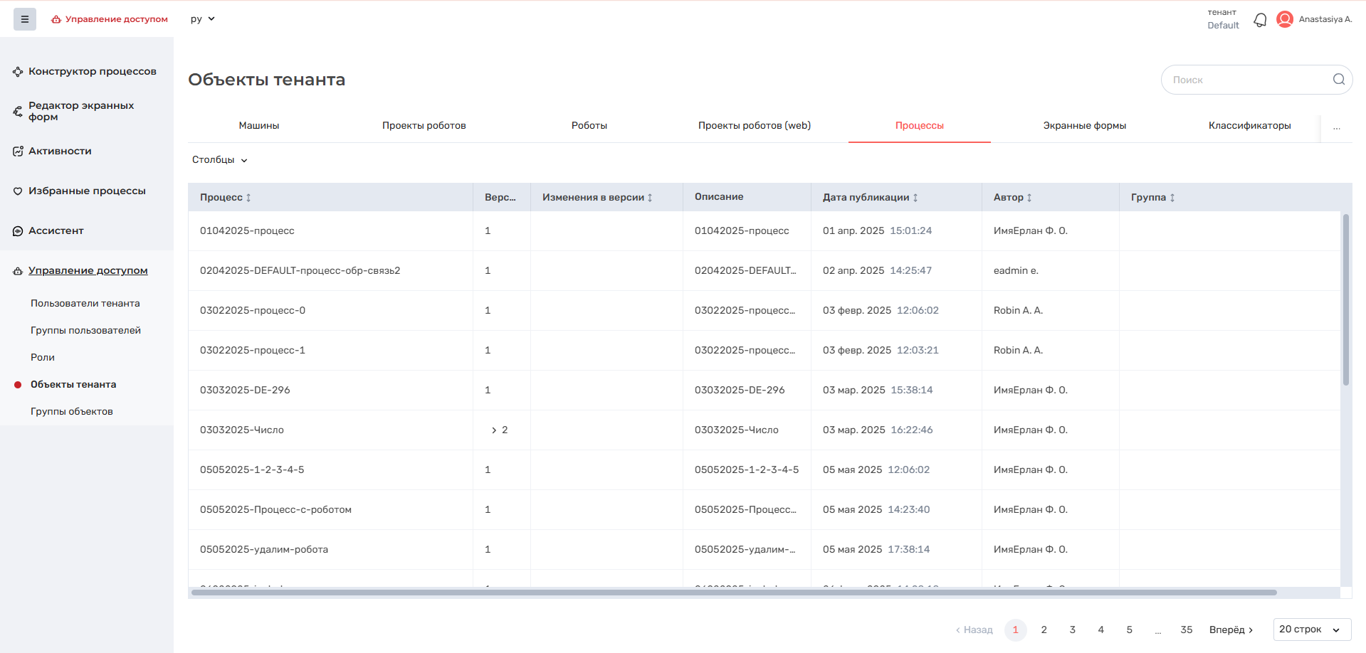Viewport: 1366px width, 653px height.
Task: Open Группы пользователей page
Action: click(85, 330)
